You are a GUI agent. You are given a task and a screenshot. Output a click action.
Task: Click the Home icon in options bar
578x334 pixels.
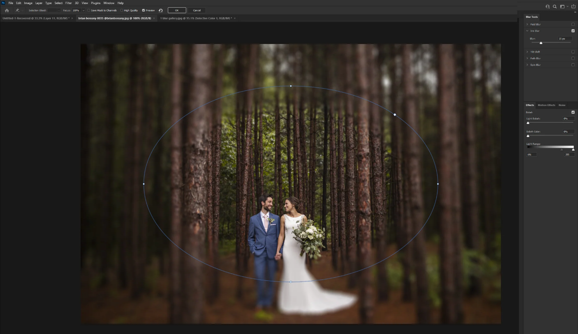coord(7,11)
